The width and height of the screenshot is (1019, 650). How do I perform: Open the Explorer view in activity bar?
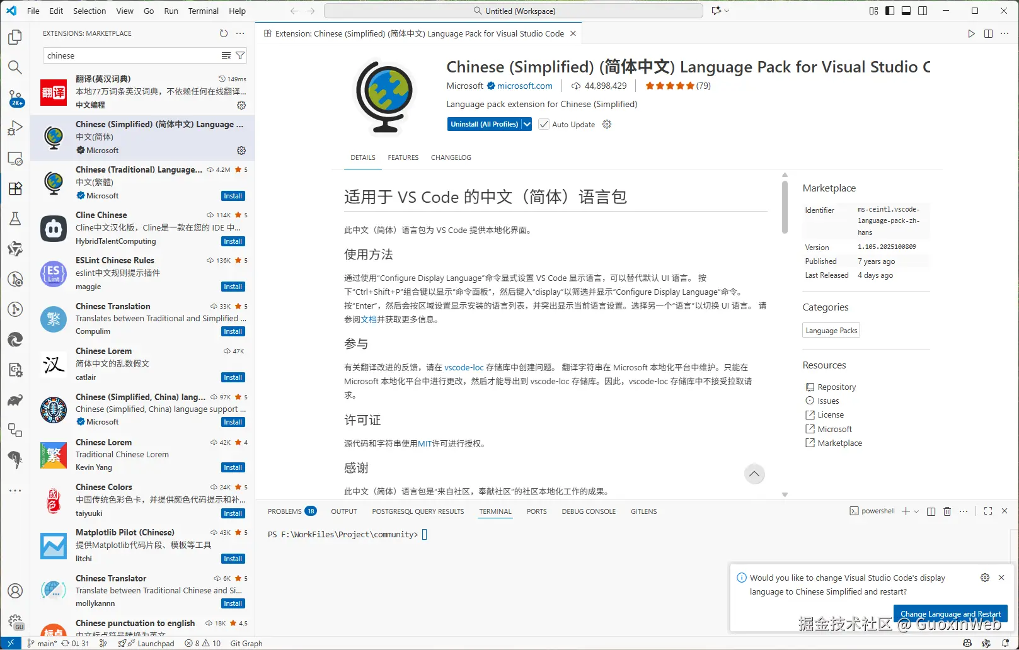15,37
